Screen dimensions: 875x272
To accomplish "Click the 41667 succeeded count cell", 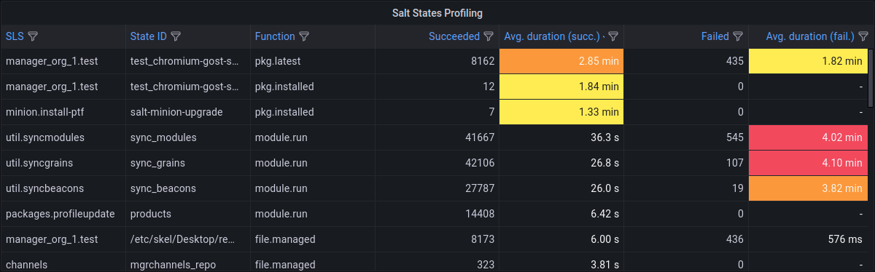I will pos(437,137).
